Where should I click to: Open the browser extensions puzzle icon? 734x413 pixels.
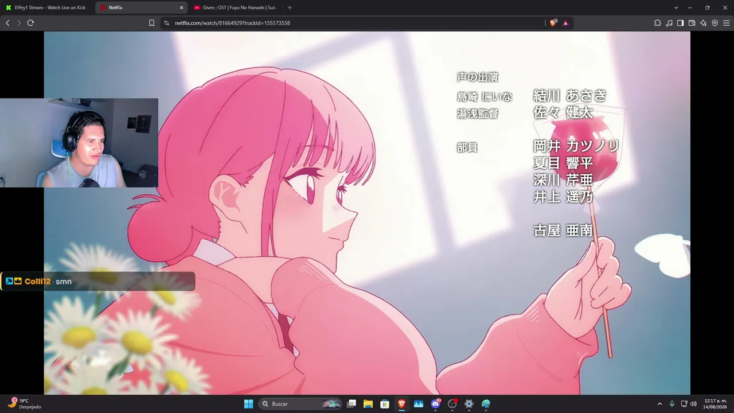[658, 23]
